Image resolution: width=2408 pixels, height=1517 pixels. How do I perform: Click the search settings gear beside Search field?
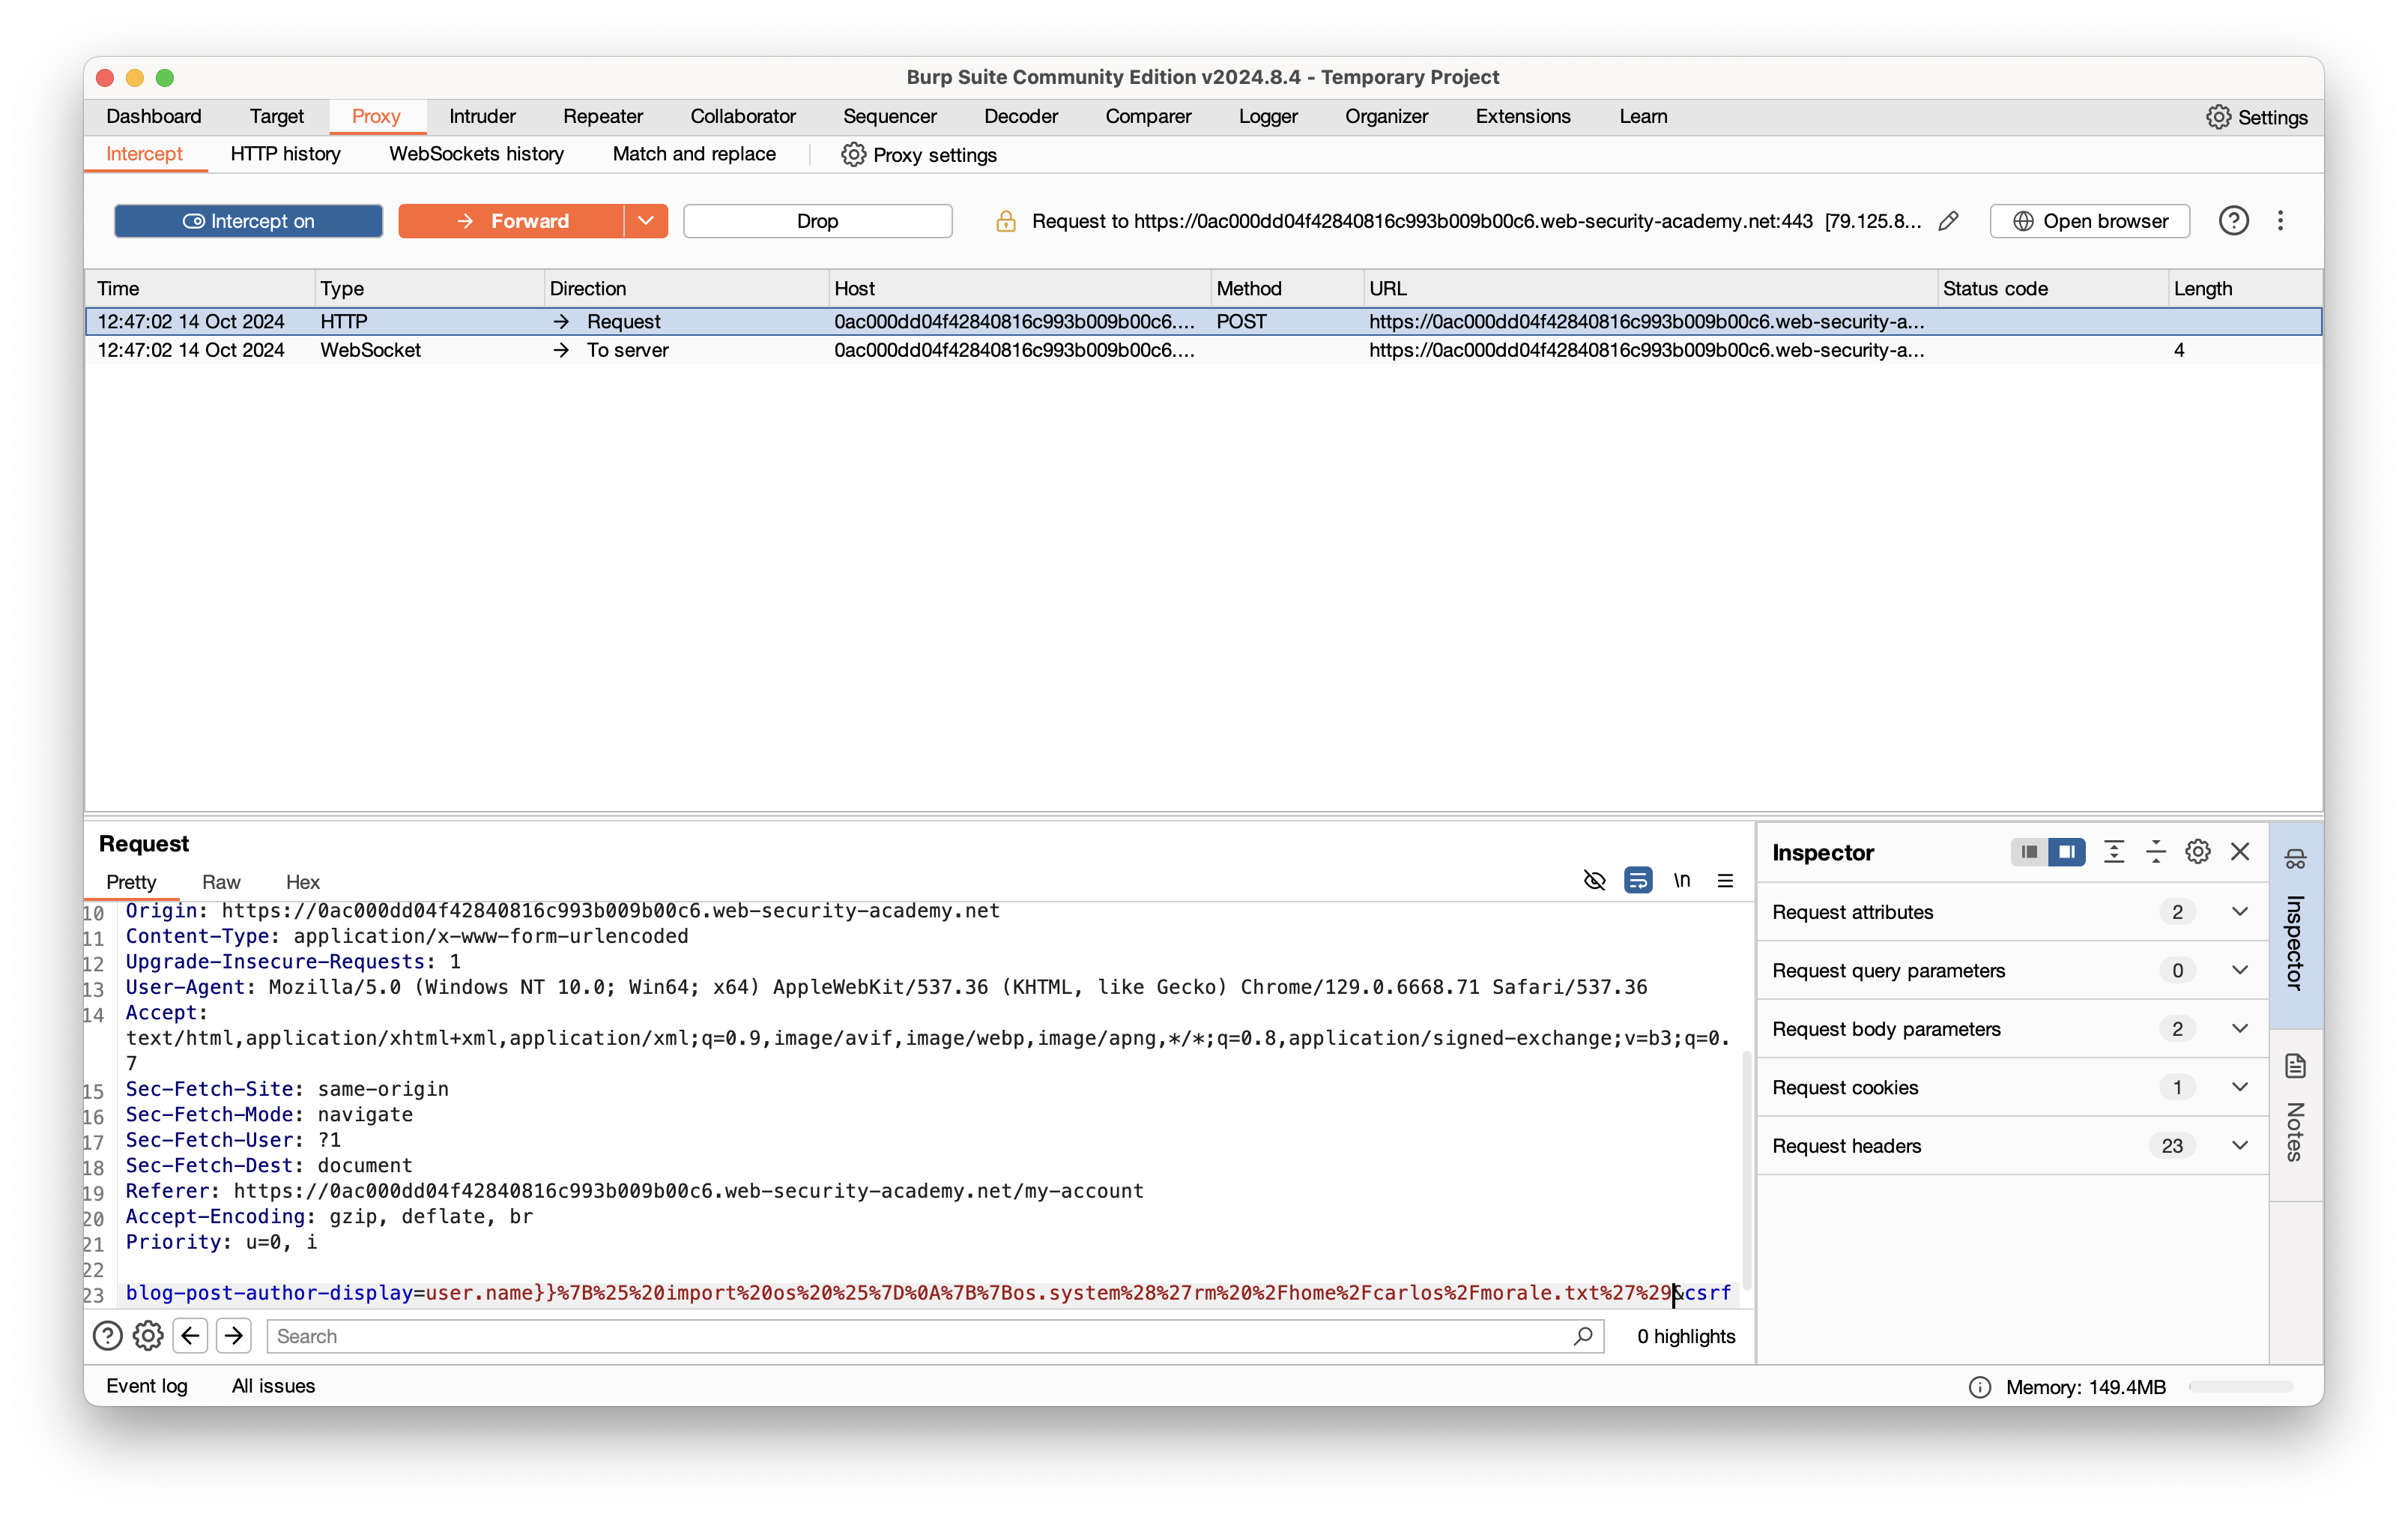148,1336
